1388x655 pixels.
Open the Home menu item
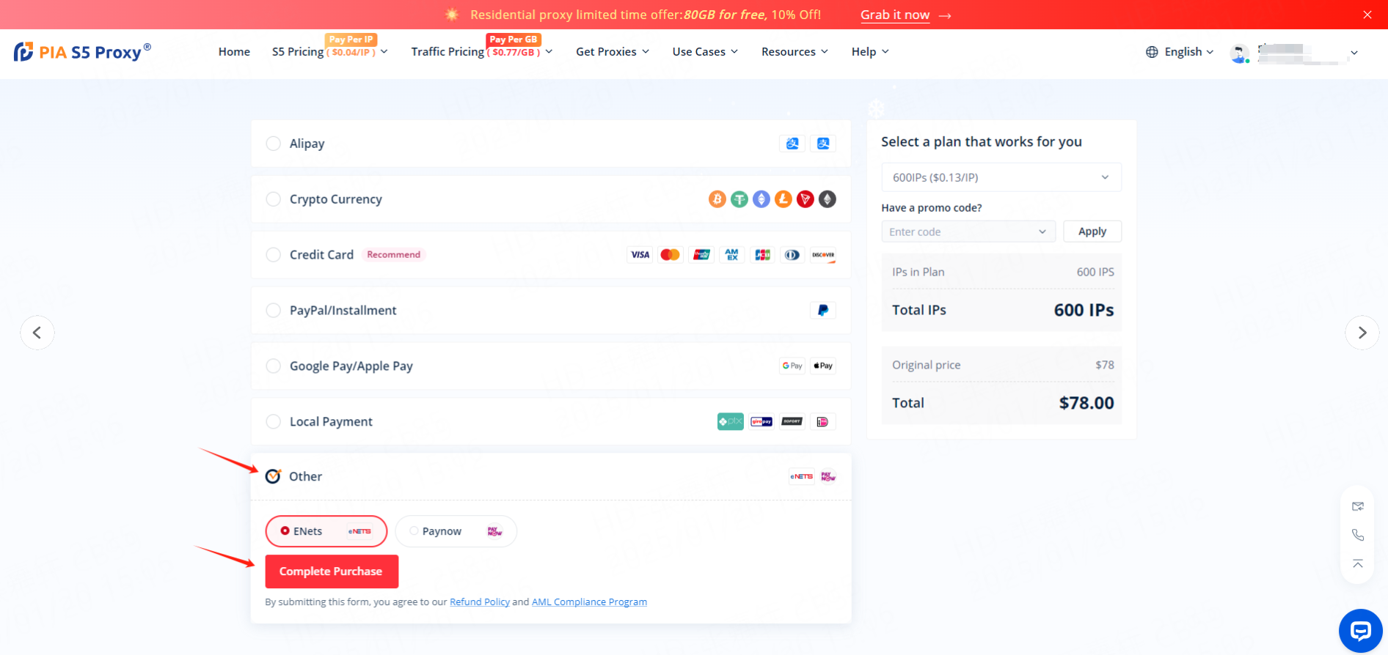point(234,52)
